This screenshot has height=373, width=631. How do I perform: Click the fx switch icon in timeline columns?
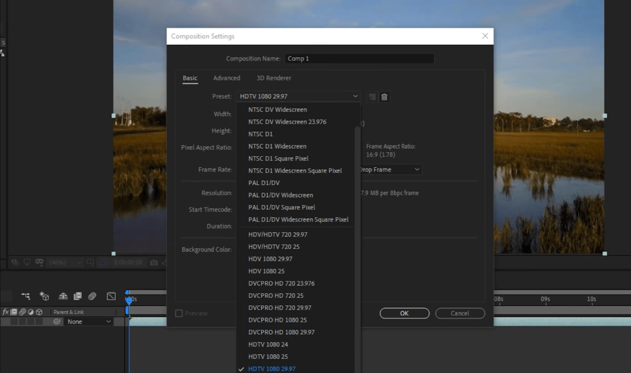6,311
